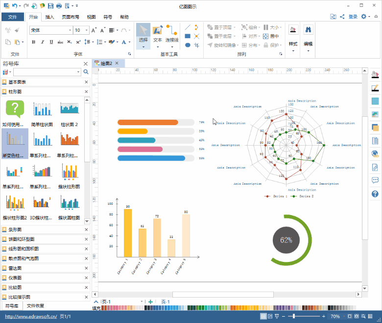Pick the rectangle shape tool
The width and height of the screenshot is (382, 323).
pos(188,36)
